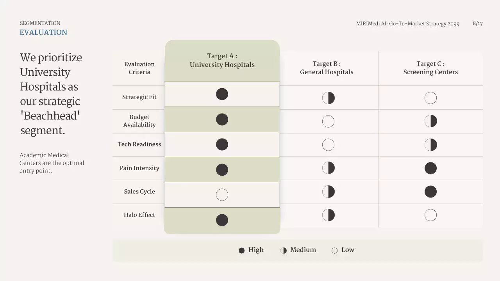Select the empty Sales Cycle circle under Target A
The width and height of the screenshot is (500, 281).
pyautogui.click(x=222, y=195)
